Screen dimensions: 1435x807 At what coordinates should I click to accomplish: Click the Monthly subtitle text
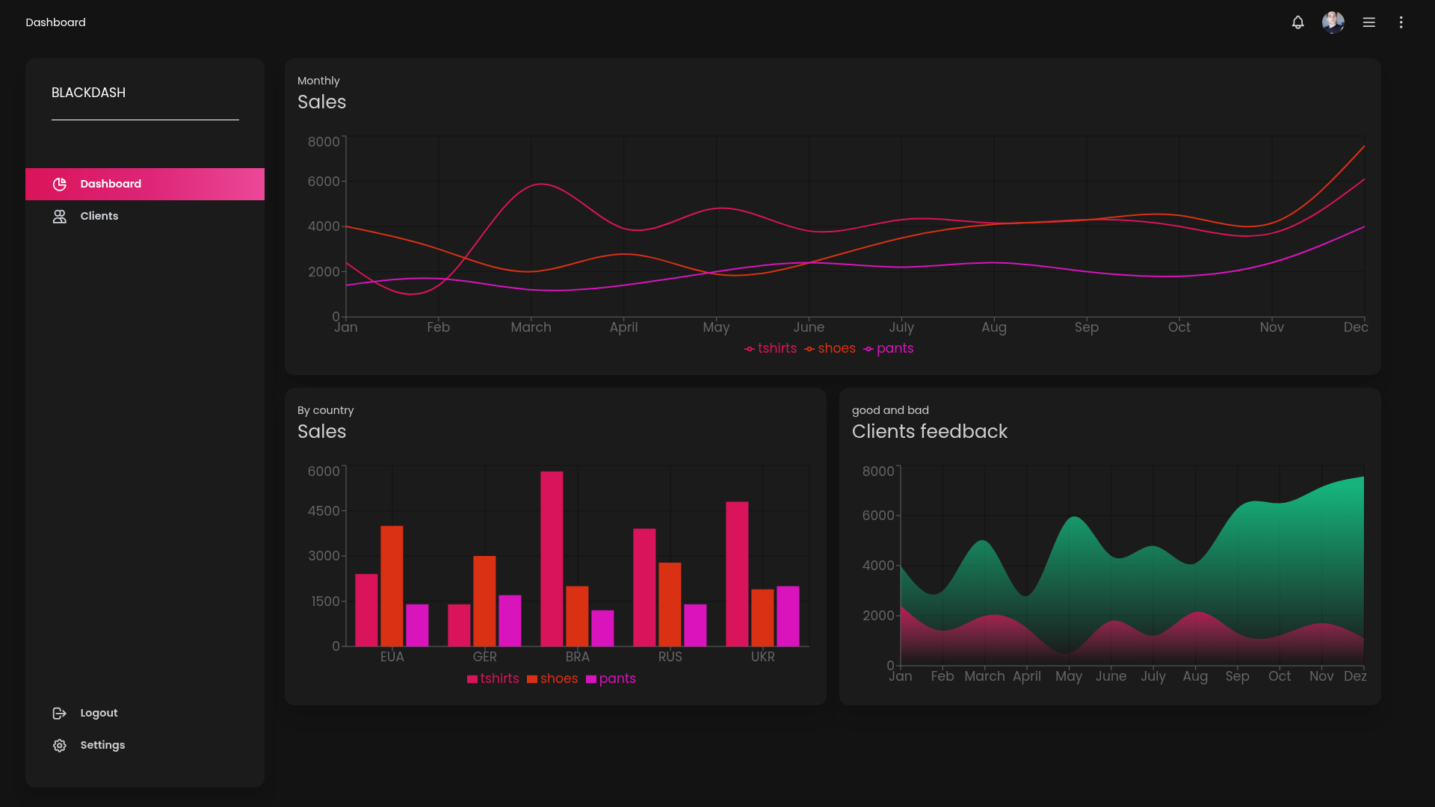pos(318,81)
